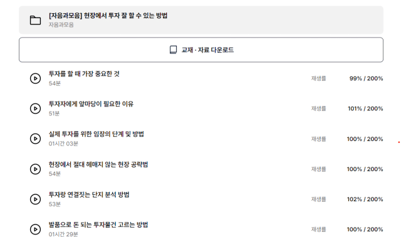Image resolution: width=401 pixels, height=237 pixels.
Task: Open lecture title 발품으로 돈 되는 투자물건 고르는 방법
Action: (x=98, y=224)
